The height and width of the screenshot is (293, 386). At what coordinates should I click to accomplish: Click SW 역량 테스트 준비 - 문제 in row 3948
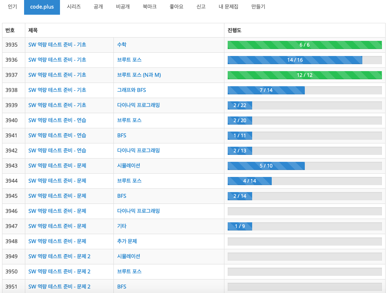(x=57, y=241)
